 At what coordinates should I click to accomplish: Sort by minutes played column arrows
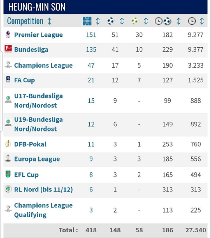pyautogui.click(x=202, y=21)
